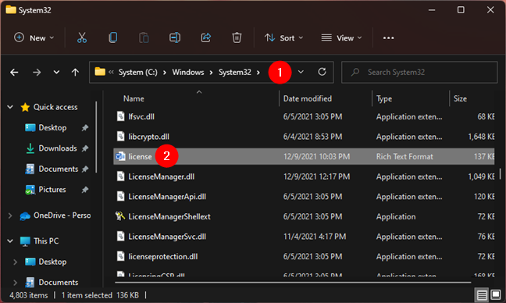This screenshot has width=506, height=303.
Task: Select Desktop under Quick access
Action: (x=52, y=128)
